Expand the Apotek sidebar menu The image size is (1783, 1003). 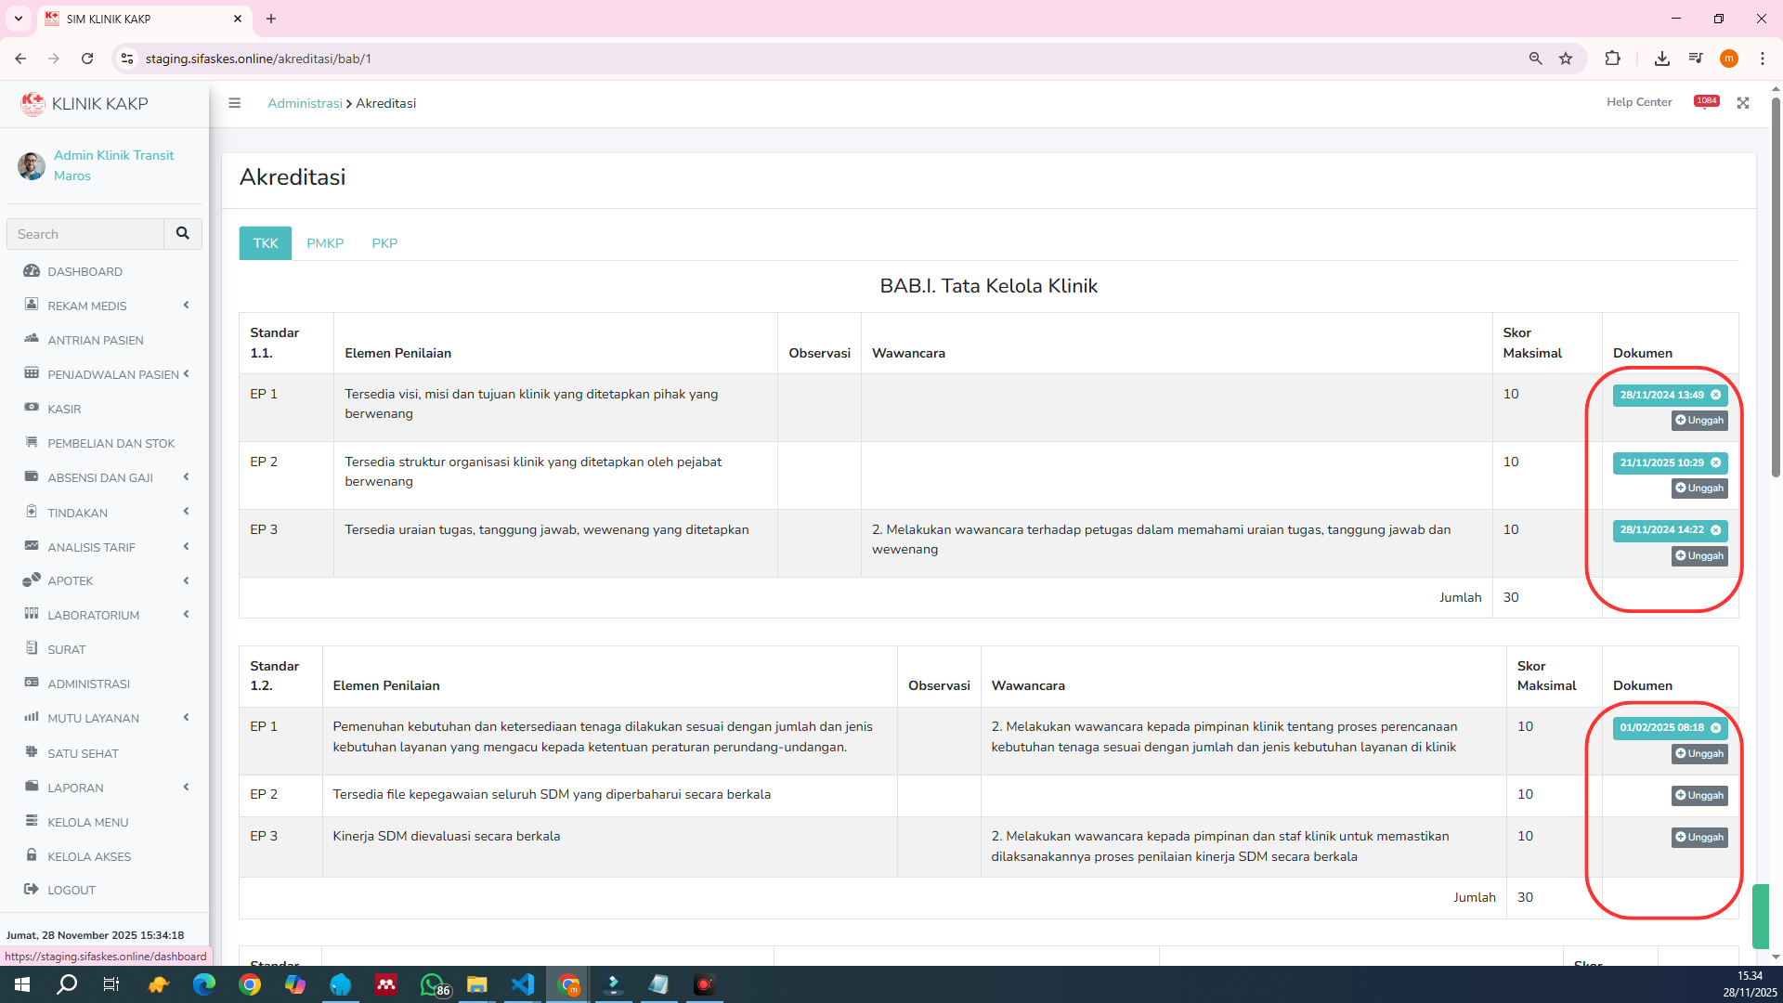[71, 580]
